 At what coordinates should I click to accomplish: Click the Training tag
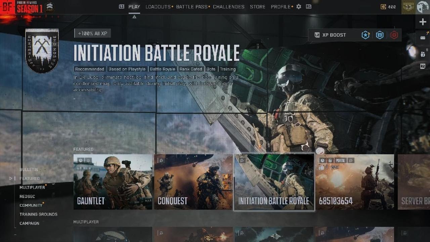pos(228,69)
